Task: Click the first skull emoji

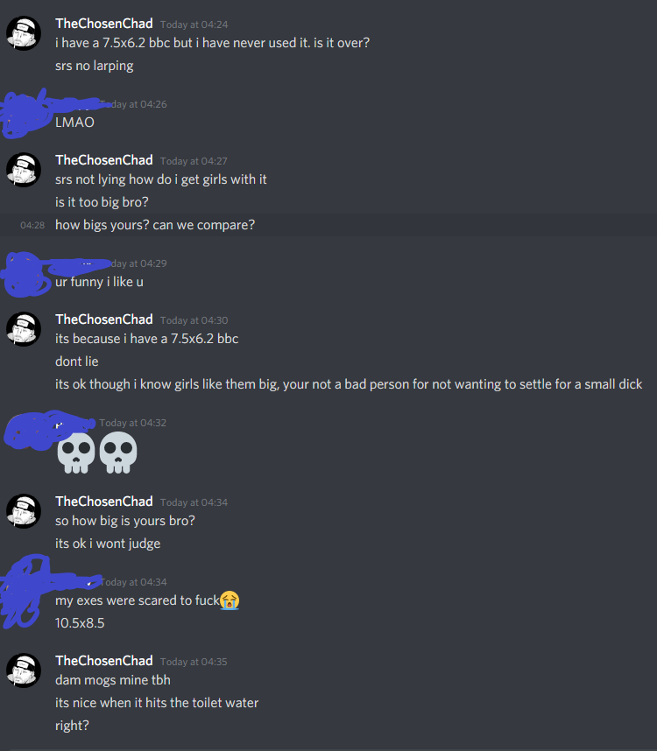Action: 75,453
